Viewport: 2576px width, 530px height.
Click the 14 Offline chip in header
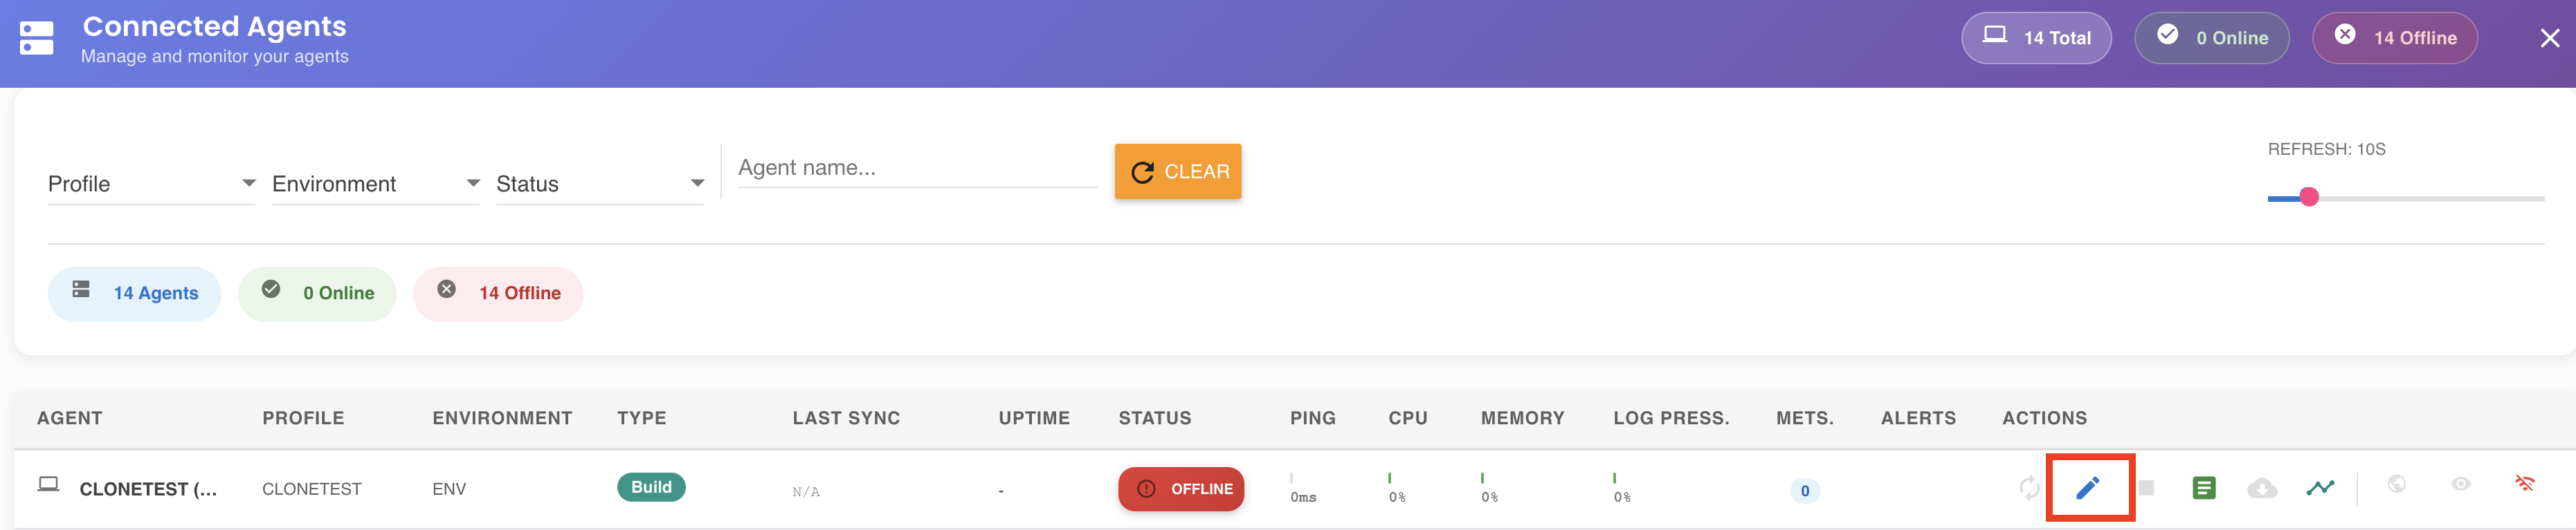pos(2394,38)
